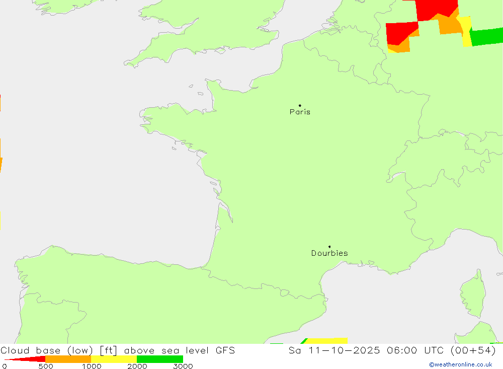Click the legend value label 0
Image resolution: width=503 pixels, height=369 pixels.
[5, 366]
